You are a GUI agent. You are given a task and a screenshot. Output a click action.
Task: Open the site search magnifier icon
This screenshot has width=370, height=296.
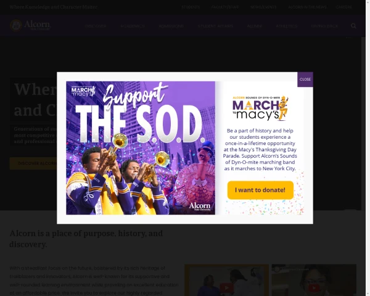click(x=353, y=26)
